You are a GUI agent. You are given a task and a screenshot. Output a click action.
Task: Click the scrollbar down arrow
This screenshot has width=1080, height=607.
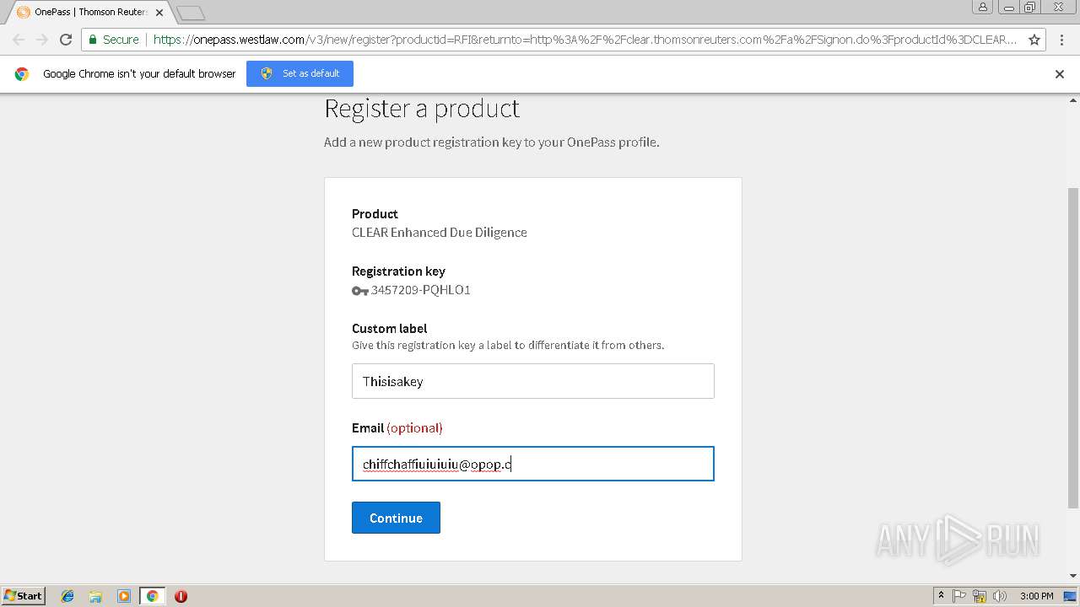tap(1073, 577)
